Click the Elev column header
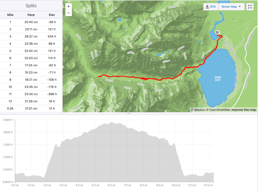Viewport: 258px width, 192px height. coord(52,15)
